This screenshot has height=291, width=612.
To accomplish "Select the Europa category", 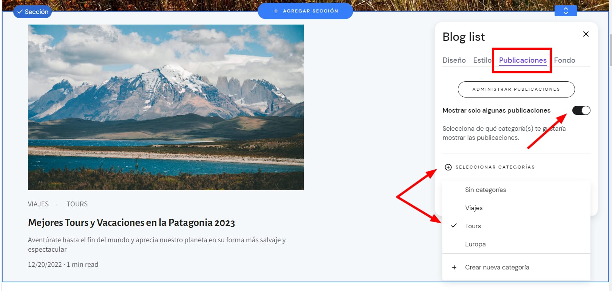I will (475, 244).
